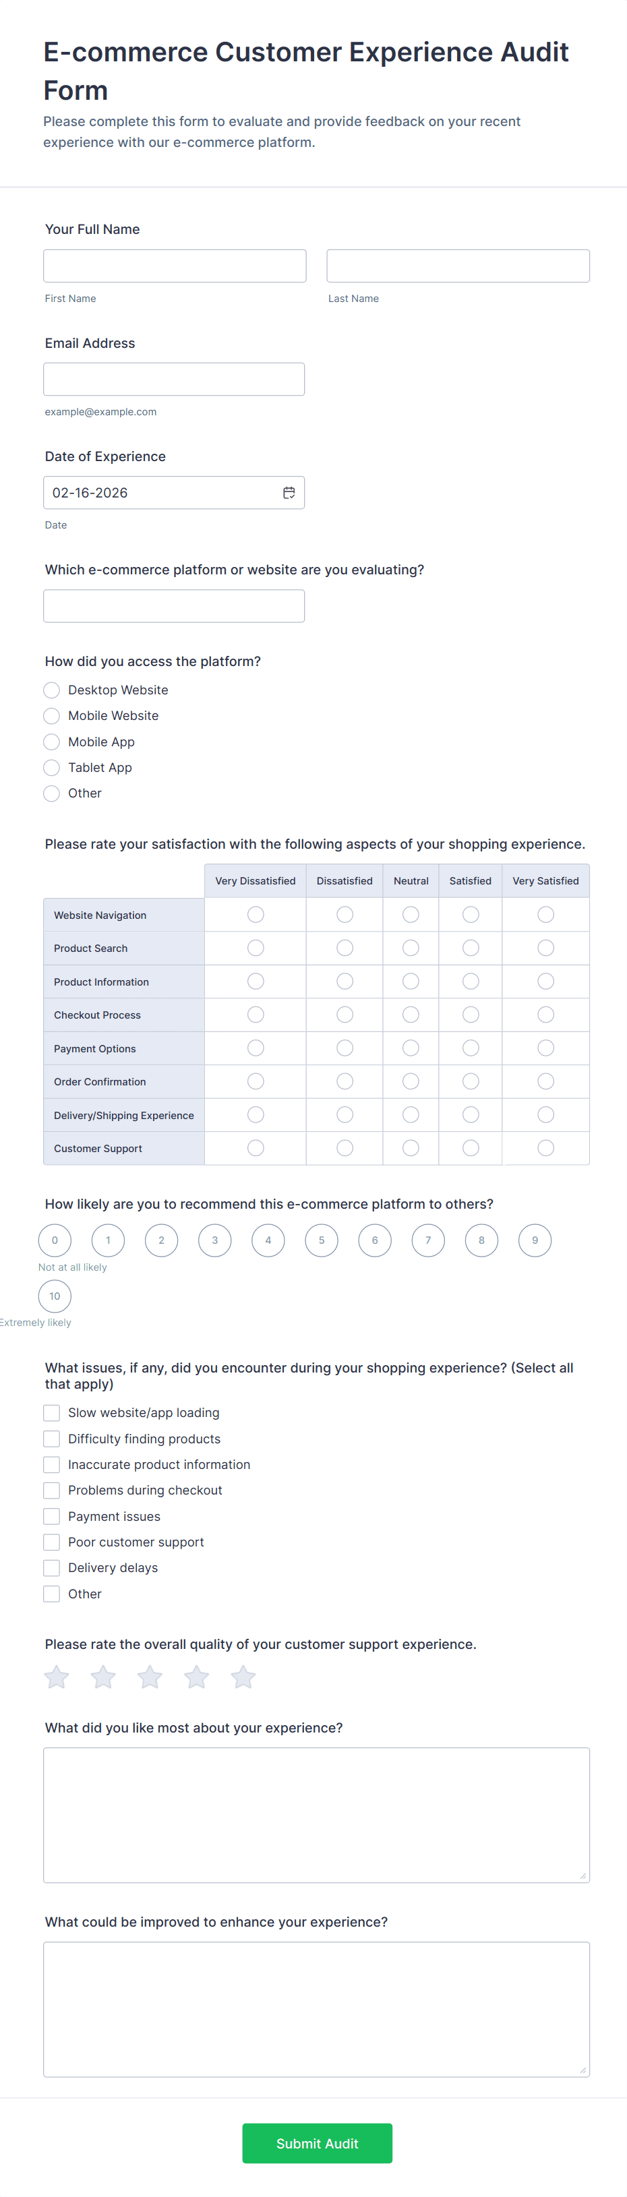The width and height of the screenshot is (627, 2197).
Task: Select the Desktop Website access option
Action: [x=52, y=690]
